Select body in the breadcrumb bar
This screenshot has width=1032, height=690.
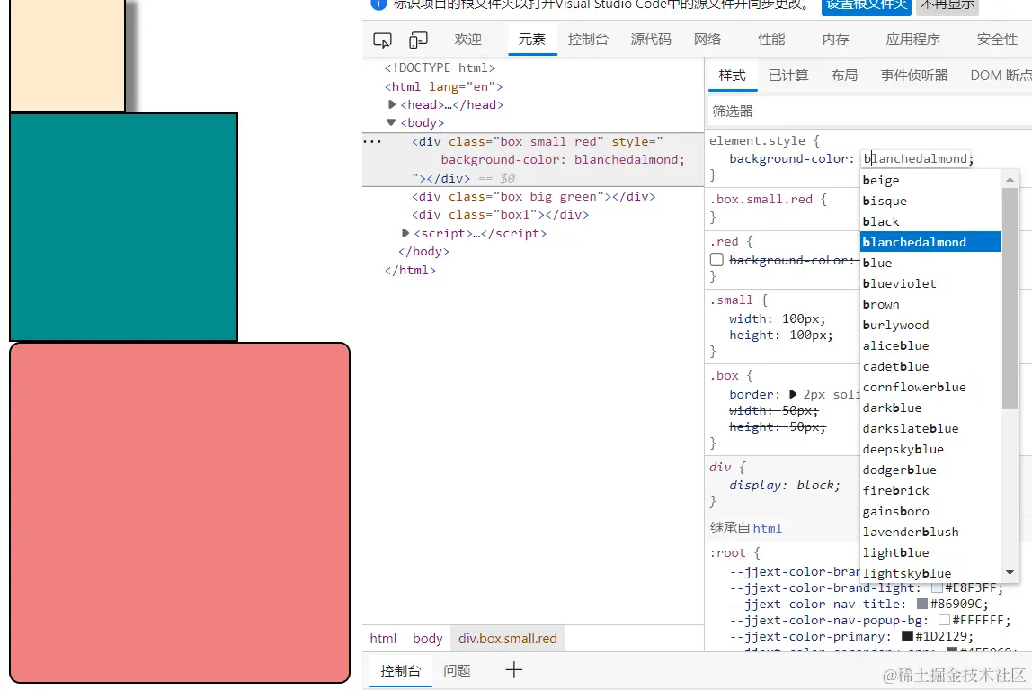pos(427,639)
